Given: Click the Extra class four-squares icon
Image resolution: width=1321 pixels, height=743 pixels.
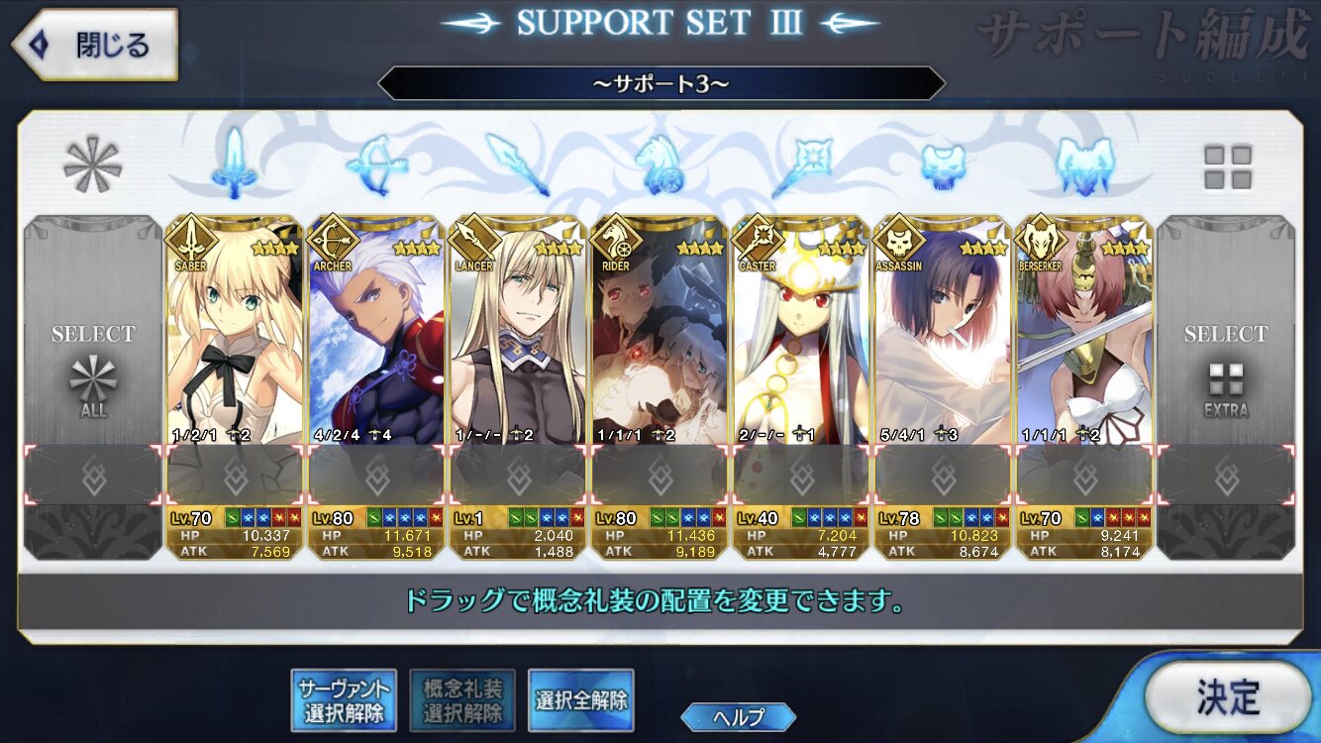Looking at the screenshot, I should tap(1227, 167).
